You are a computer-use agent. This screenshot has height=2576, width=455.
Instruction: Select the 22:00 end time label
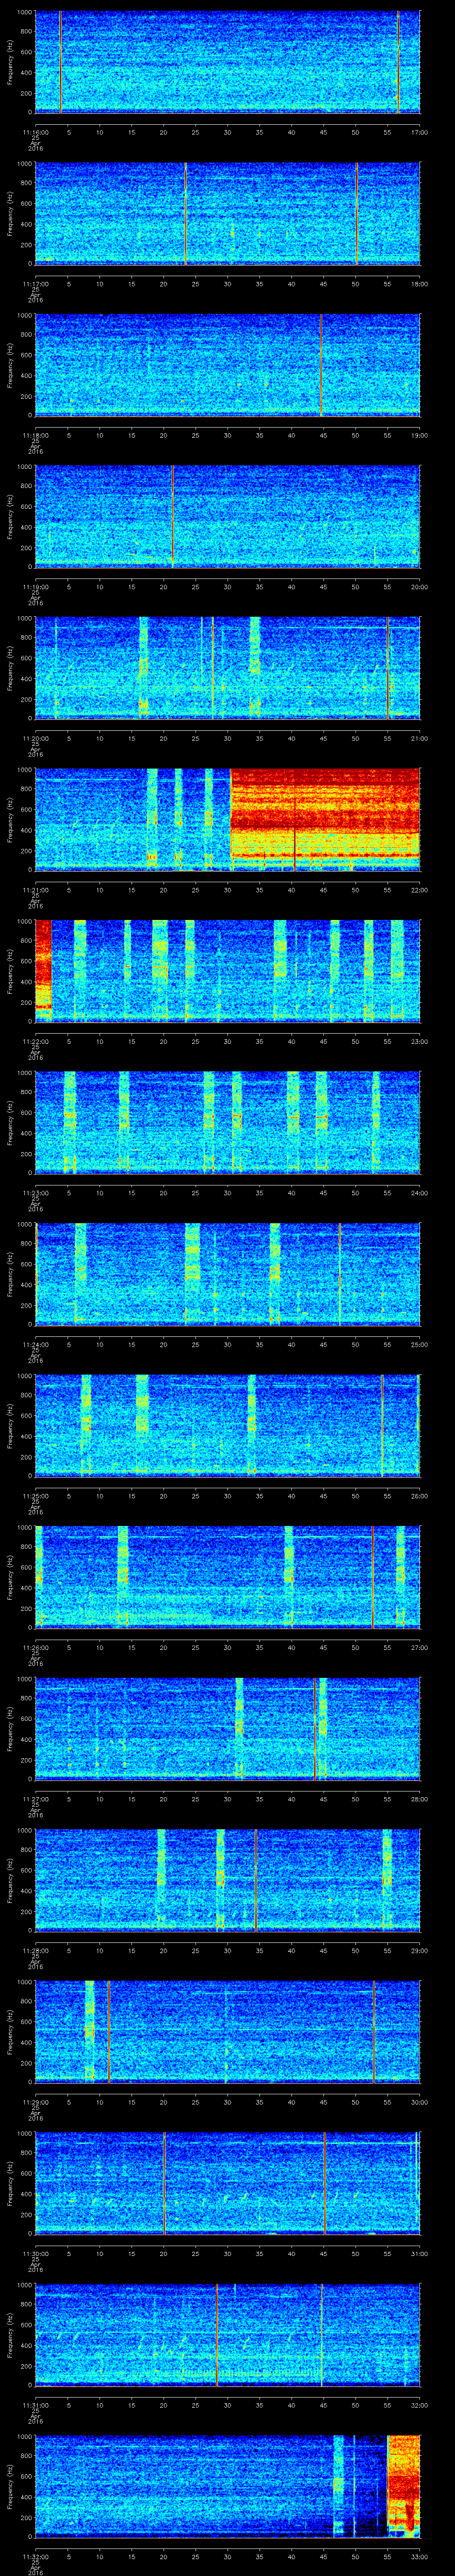pyautogui.click(x=419, y=890)
